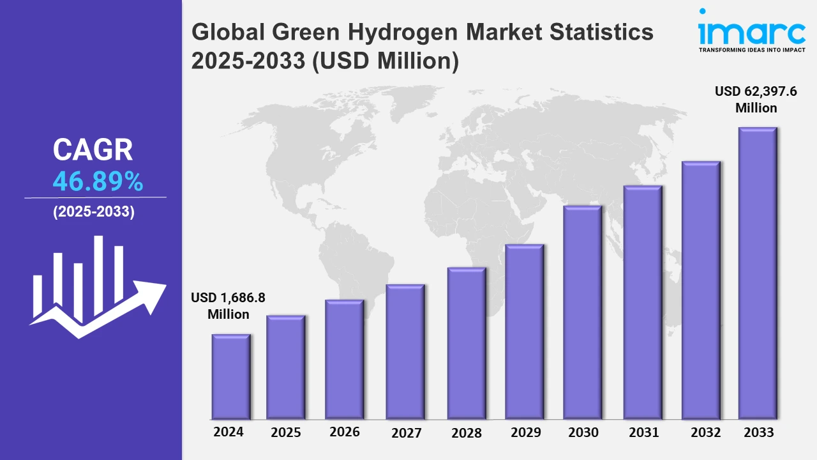Click the USD 1,686.8 Million label

click(229, 306)
